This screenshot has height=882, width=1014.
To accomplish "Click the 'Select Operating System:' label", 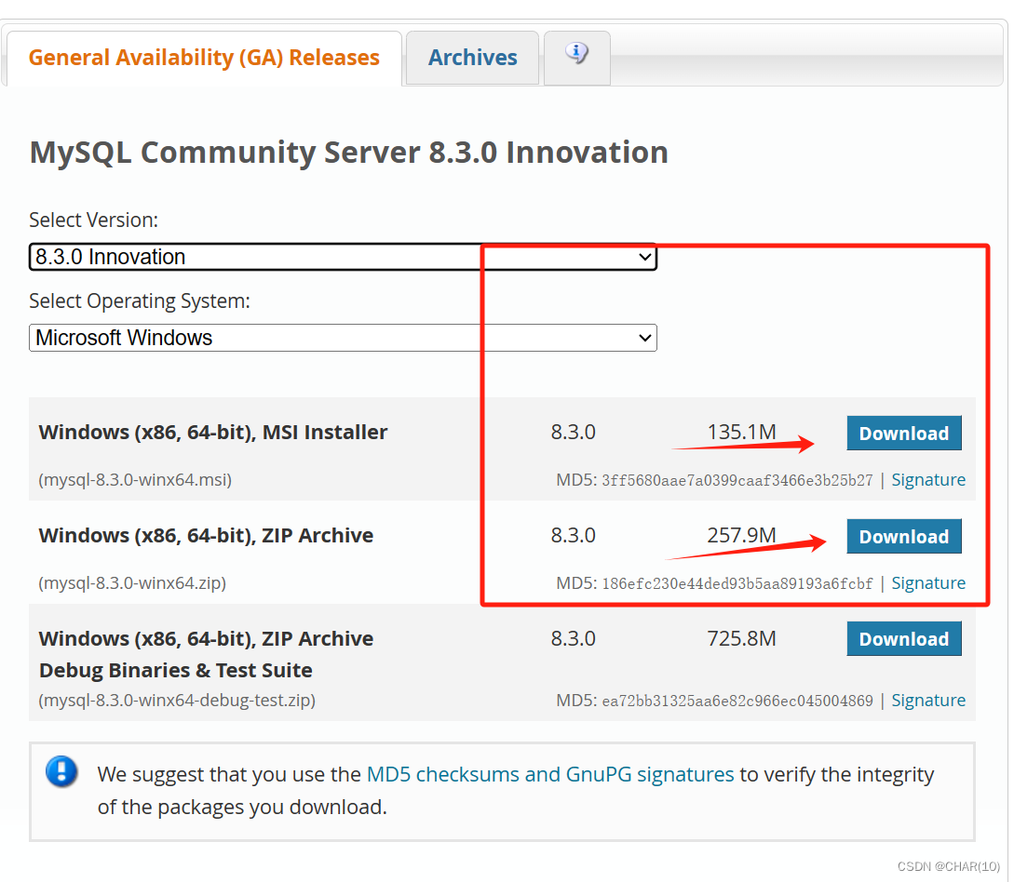I will pyautogui.click(x=140, y=301).
